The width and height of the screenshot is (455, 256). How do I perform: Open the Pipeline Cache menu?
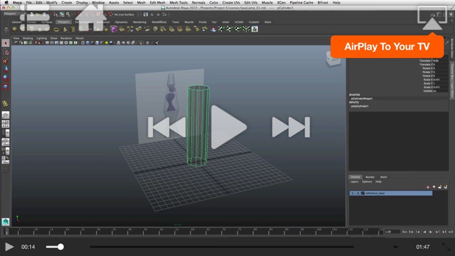pos(301,2)
